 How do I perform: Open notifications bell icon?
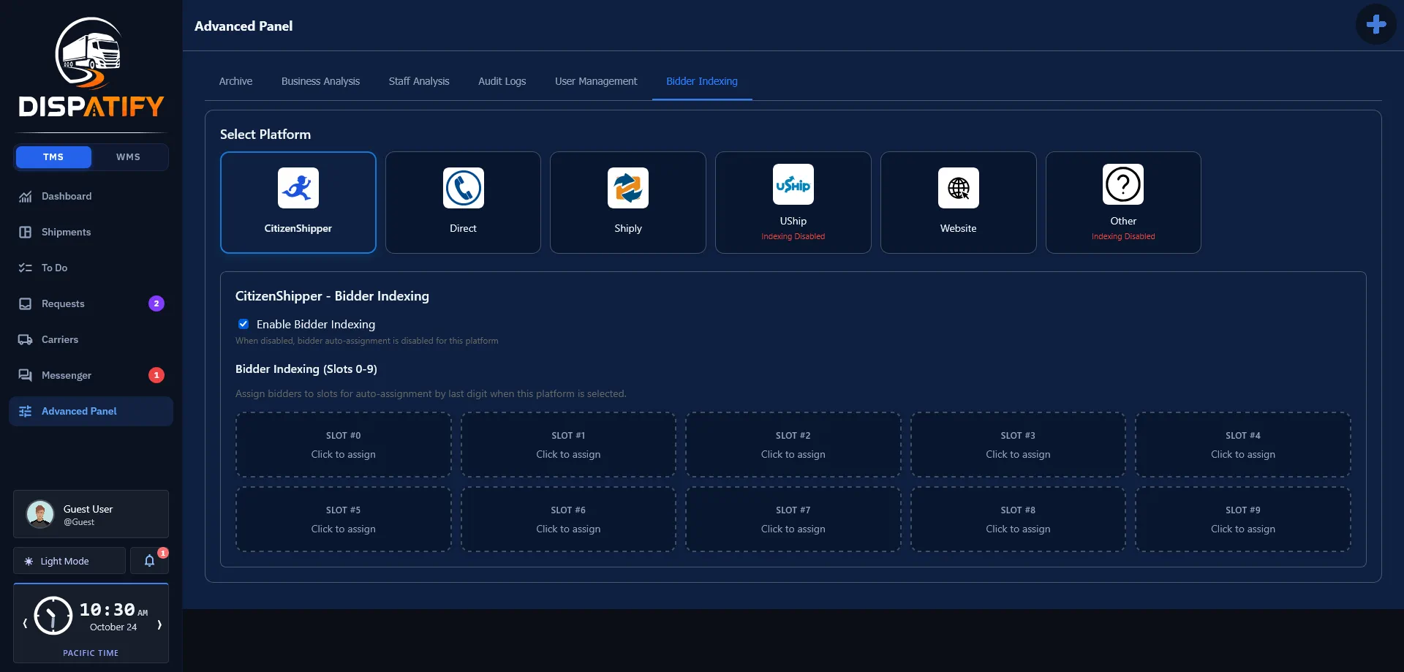[x=149, y=561]
